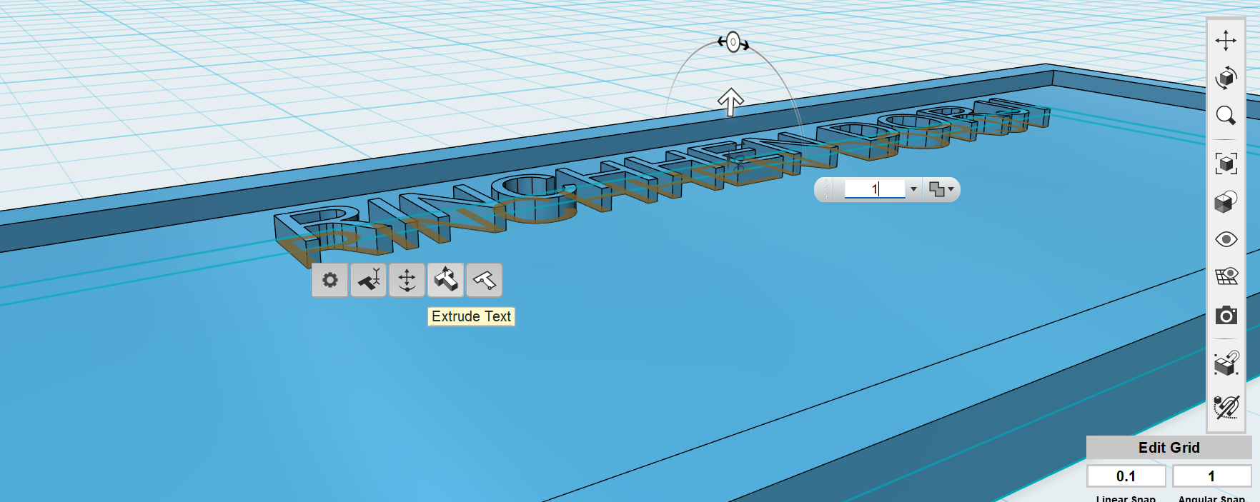Open the extrude operation type dropdown
Image resolution: width=1260 pixels, height=502 pixels.
pos(941,189)
